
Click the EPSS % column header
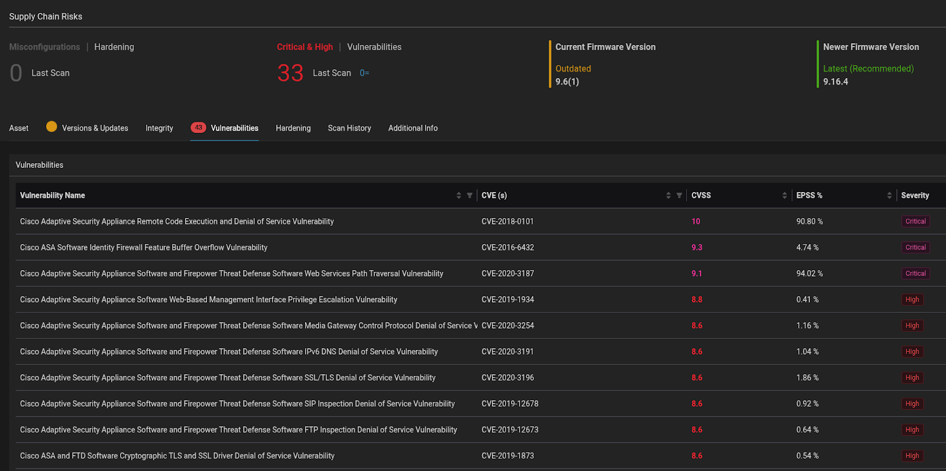click(x=809, y=196)
